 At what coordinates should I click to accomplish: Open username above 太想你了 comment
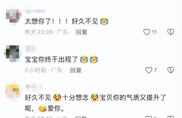36,11
